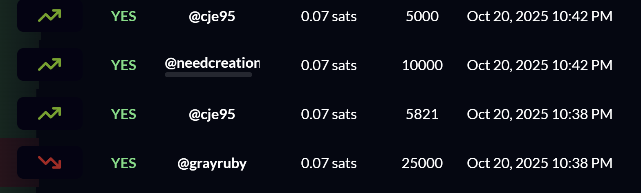Click the YES label in the @grayruby row
The width and height of the screenshot is (641, 193).
pos(123,164)
